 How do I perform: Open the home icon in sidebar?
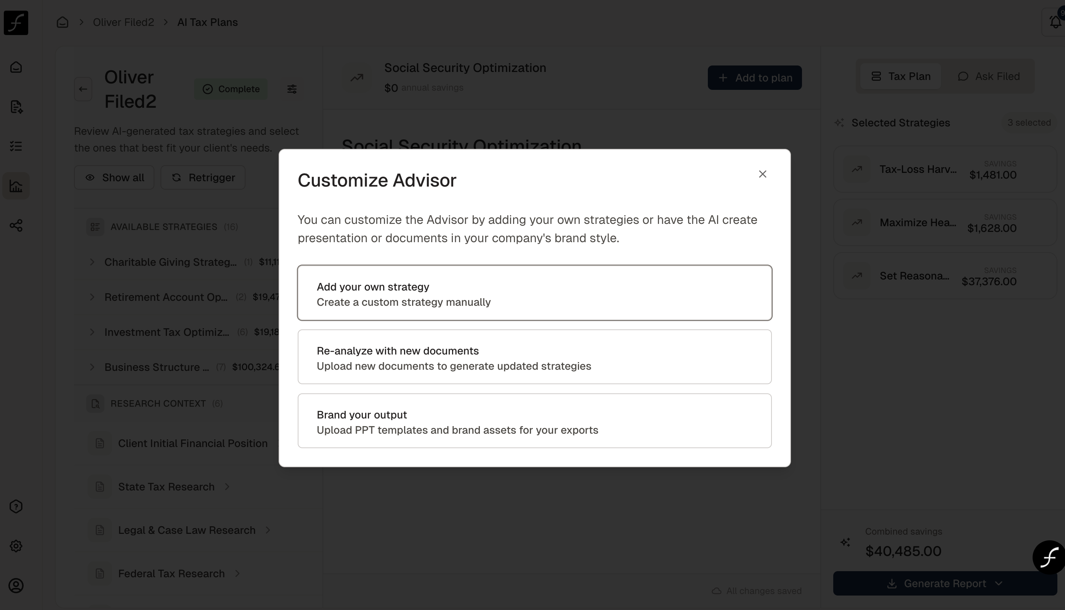tap(16, 67)
